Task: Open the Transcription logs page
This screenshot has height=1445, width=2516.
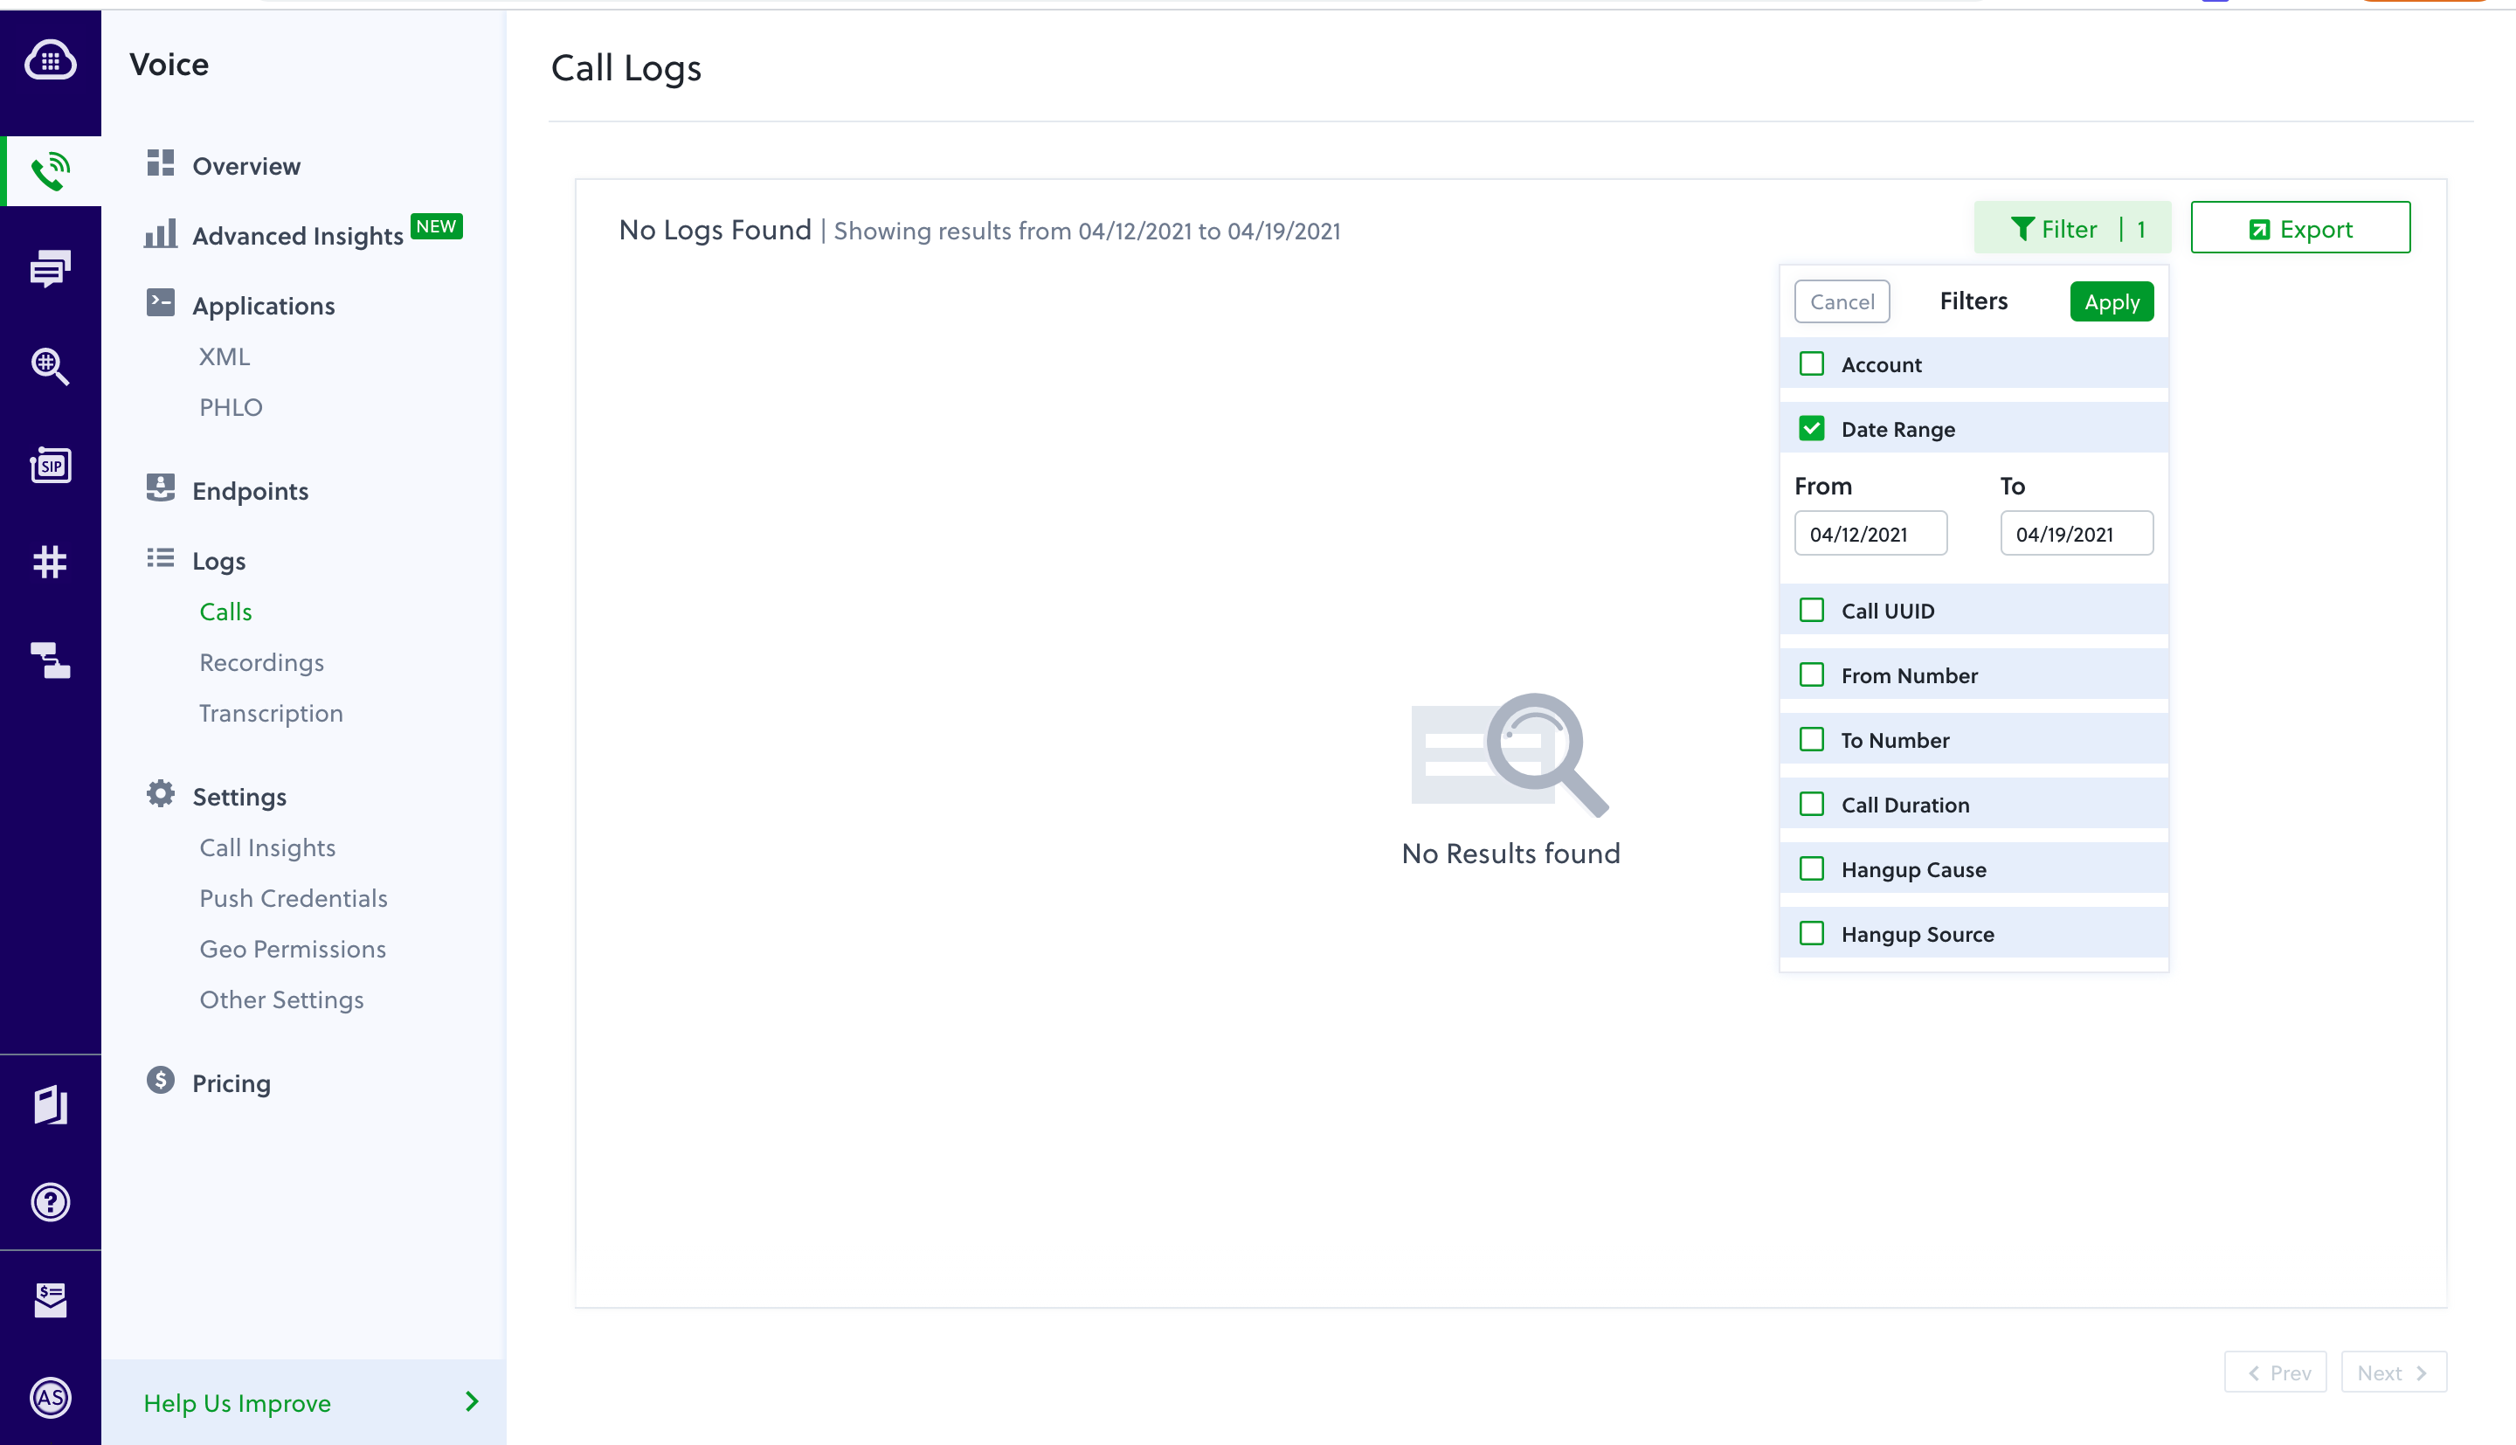Action: point(271,713)
